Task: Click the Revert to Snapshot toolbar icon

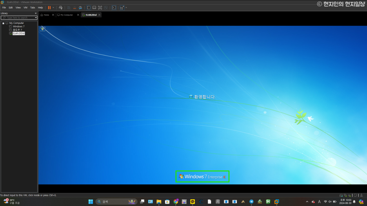Action: (x=74, y=8)
